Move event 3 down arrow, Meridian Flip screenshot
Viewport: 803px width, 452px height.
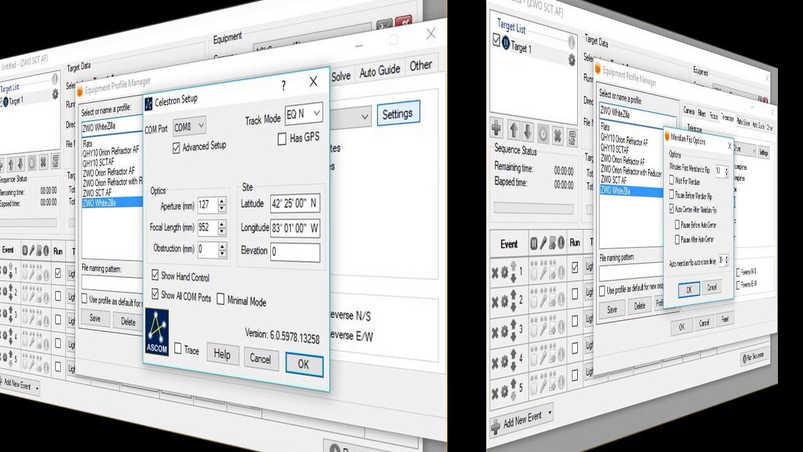514,336
